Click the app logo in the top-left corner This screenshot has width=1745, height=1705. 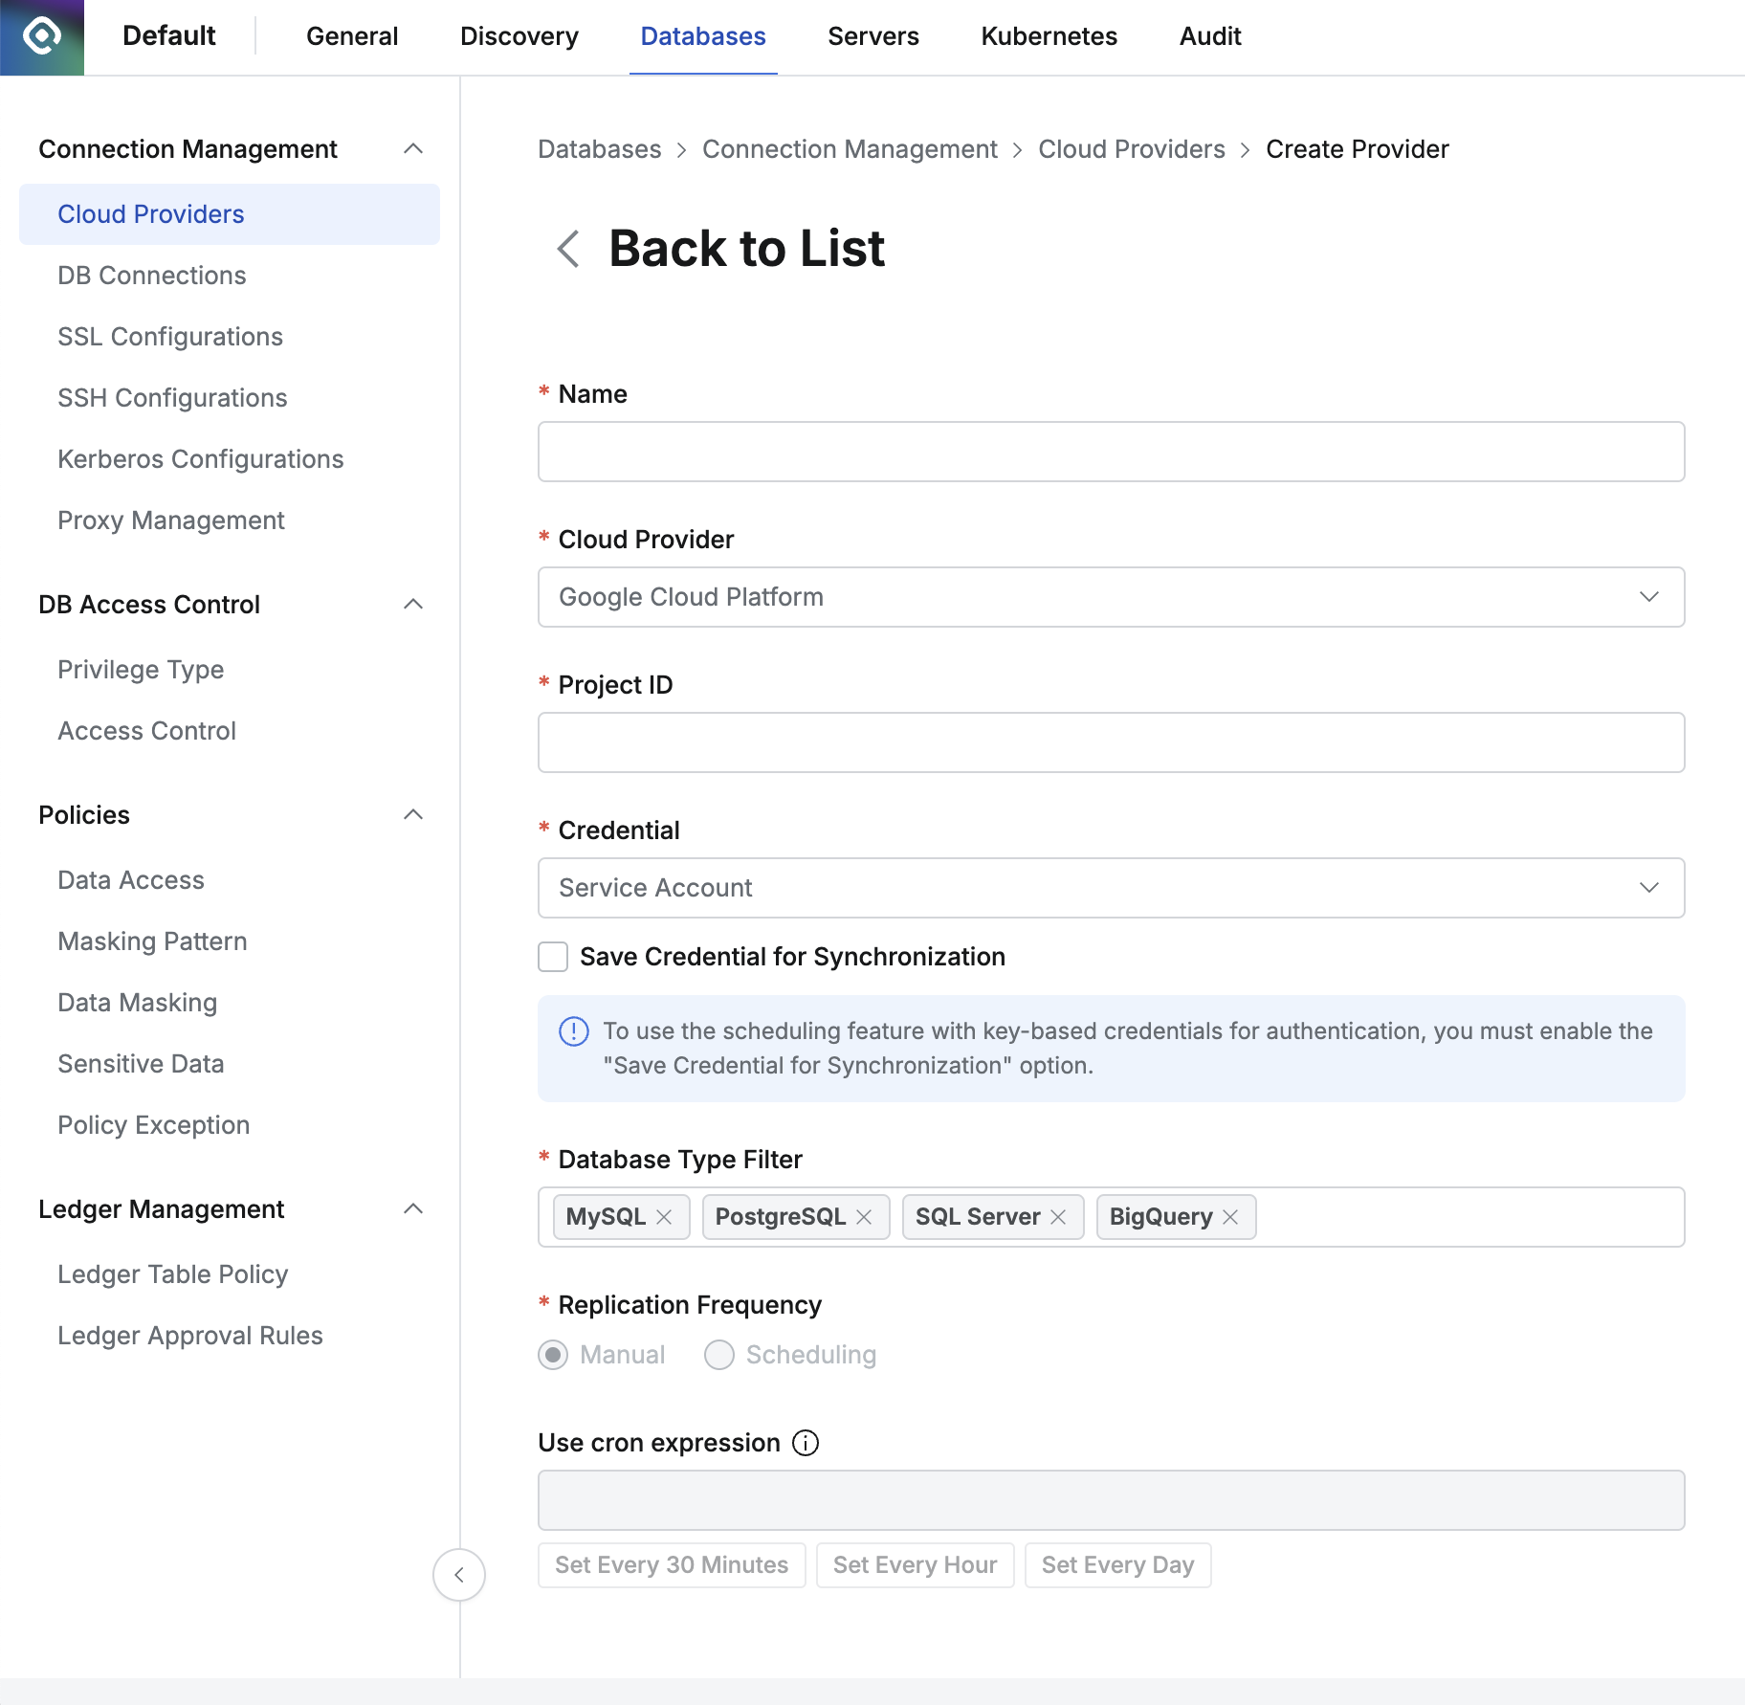41,36
